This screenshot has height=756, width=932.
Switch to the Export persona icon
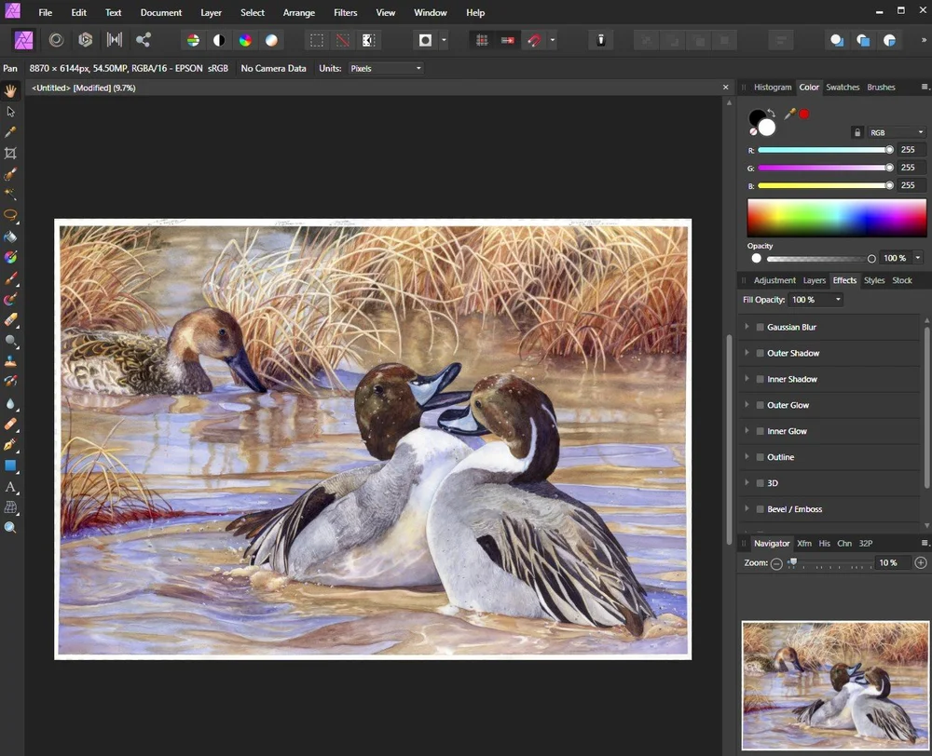click(x=143, y=40)
